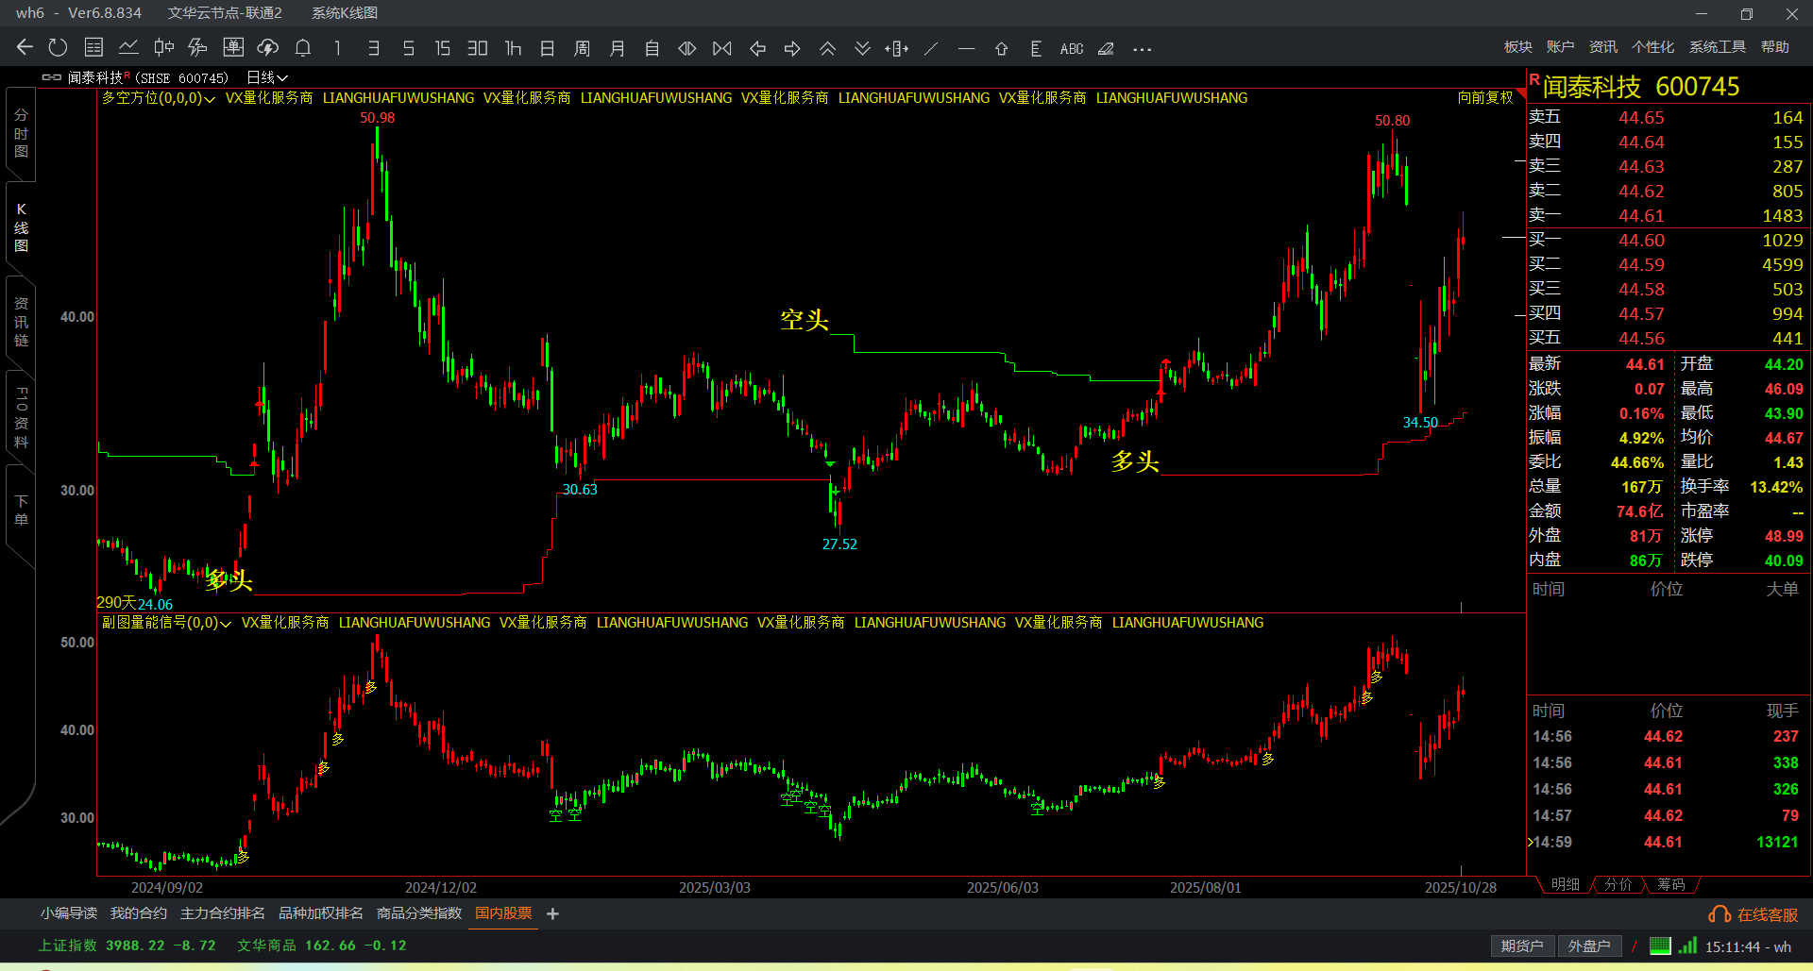Screen dimensions: 1813x971
Task: Choose the custom (自) period
Action: tap(652, 48)
